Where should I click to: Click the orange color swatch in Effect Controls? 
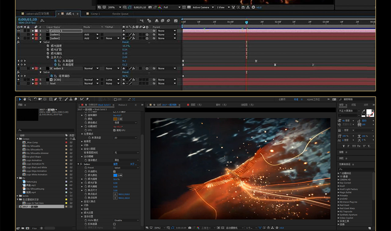point(115,119)
